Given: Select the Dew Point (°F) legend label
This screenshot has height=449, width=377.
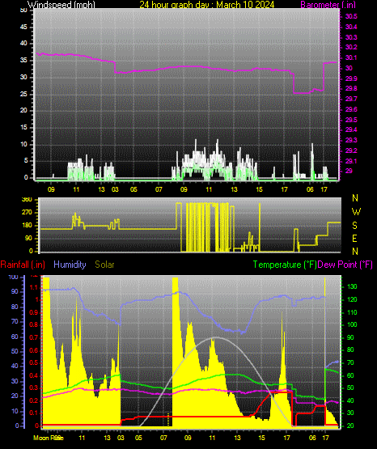Looking at the screenshot, I should [x=345, y=265].
